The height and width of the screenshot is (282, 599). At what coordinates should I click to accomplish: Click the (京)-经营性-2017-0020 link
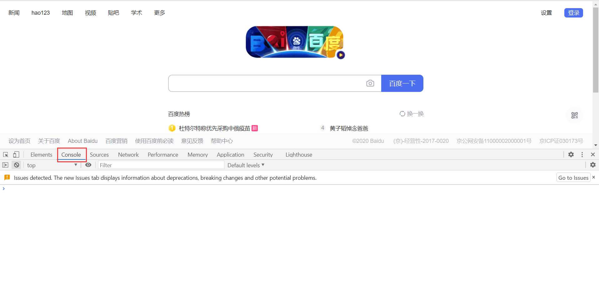tap(421, 141)
